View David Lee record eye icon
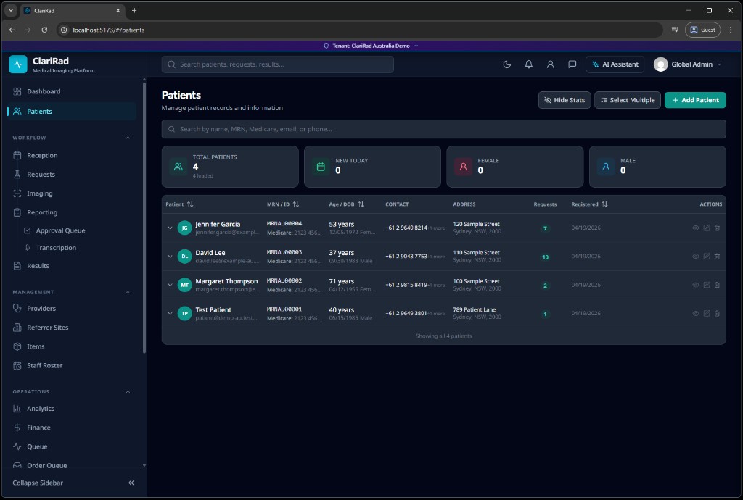The image size is (743, 500). coord(696,257)
